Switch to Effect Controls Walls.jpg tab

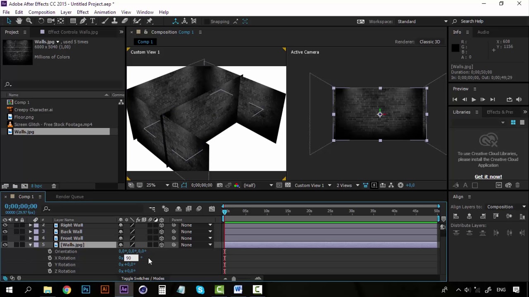pos(73,32)
